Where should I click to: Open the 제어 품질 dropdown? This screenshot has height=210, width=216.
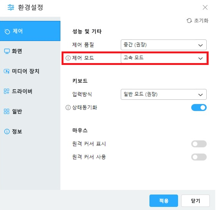click(x=163, y=45)
